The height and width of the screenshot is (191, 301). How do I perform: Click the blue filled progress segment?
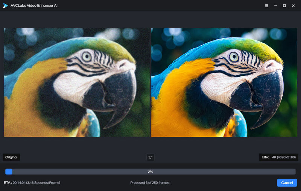[9, 172]
